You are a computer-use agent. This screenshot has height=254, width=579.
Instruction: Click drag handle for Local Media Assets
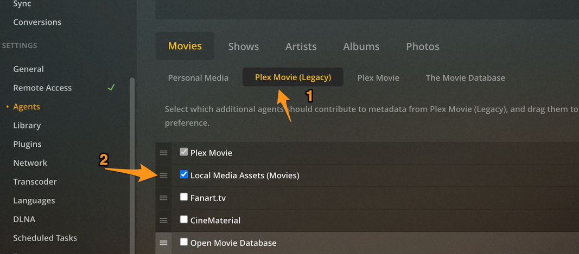[x=163, y=175]
